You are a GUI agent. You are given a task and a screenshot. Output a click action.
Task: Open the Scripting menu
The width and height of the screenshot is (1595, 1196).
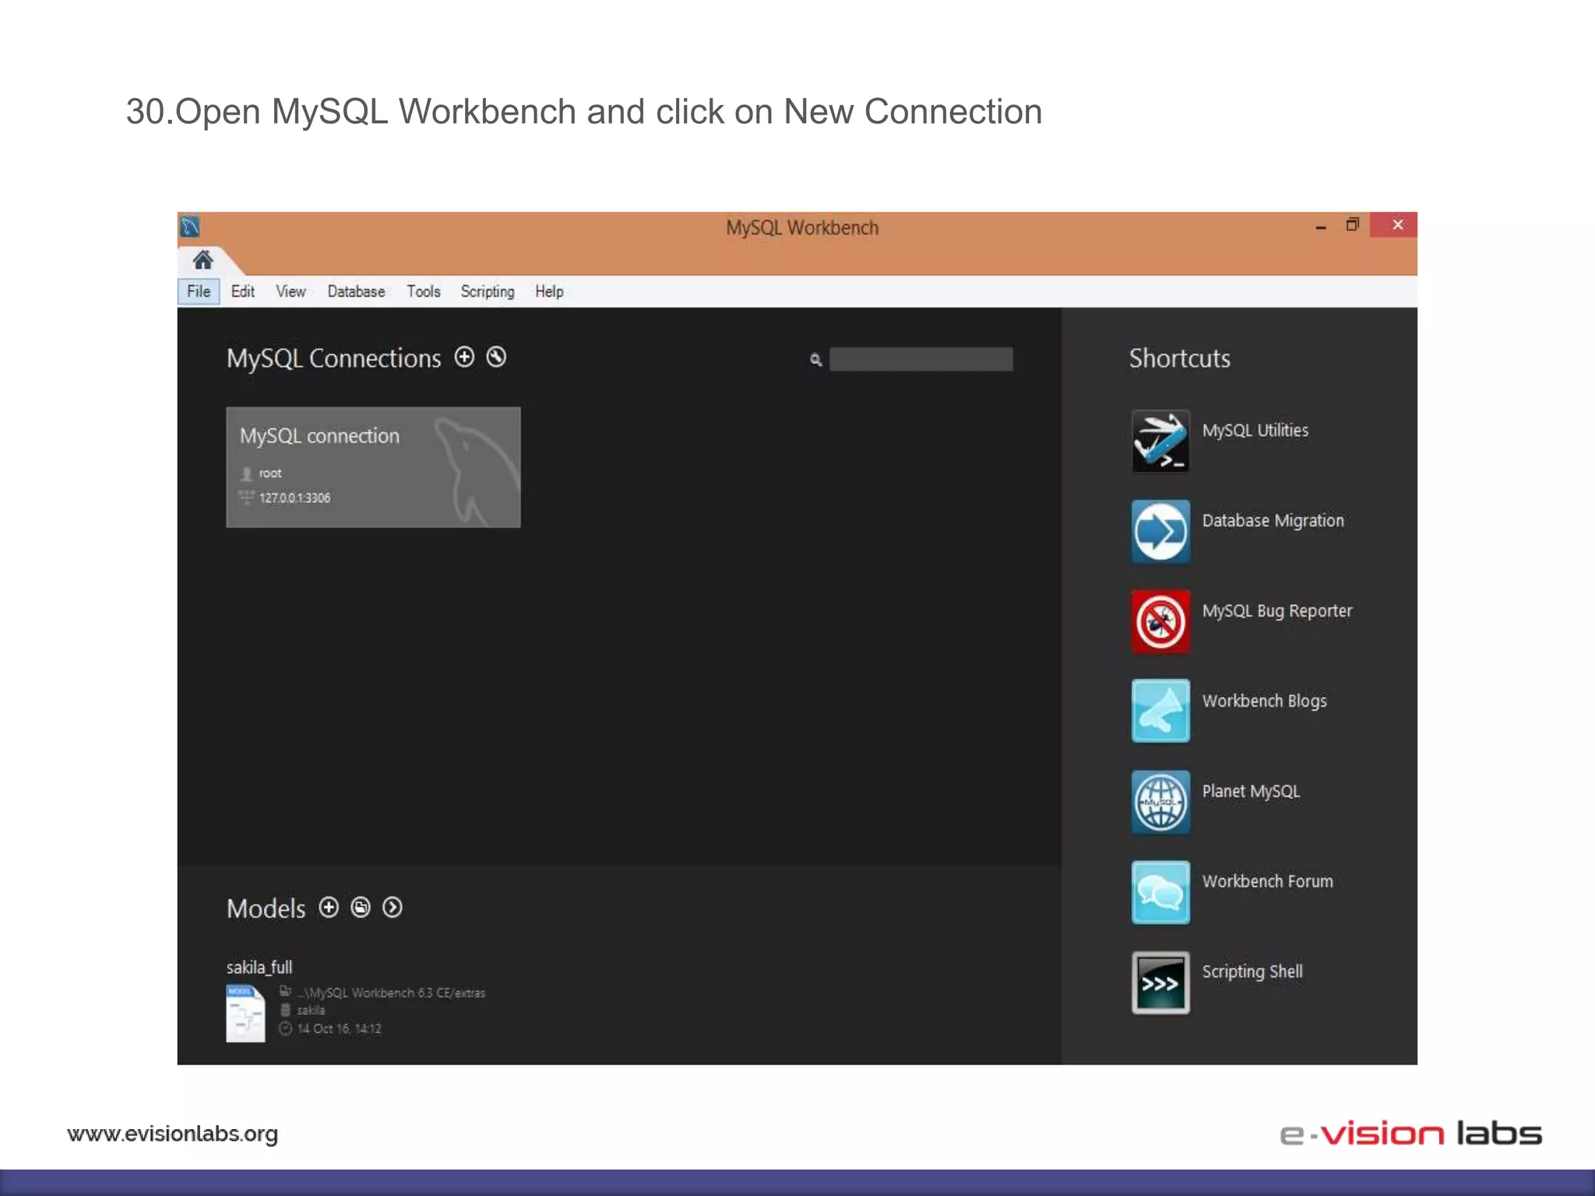point(488,291)
